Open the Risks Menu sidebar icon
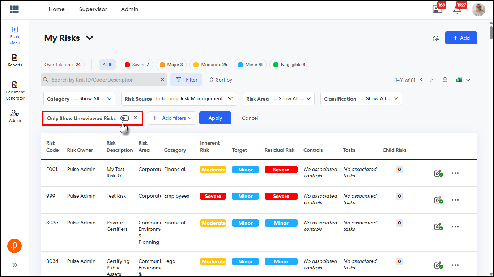The image size is (494, 277). click(x=15, y=36)
